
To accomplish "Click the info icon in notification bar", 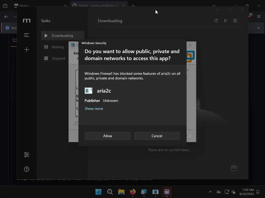I will coord(7,28).
